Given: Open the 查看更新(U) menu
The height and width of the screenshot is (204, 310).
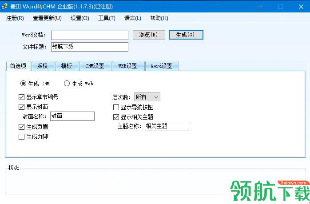Looking at the screenshot, I should click(x=47, y=18).
